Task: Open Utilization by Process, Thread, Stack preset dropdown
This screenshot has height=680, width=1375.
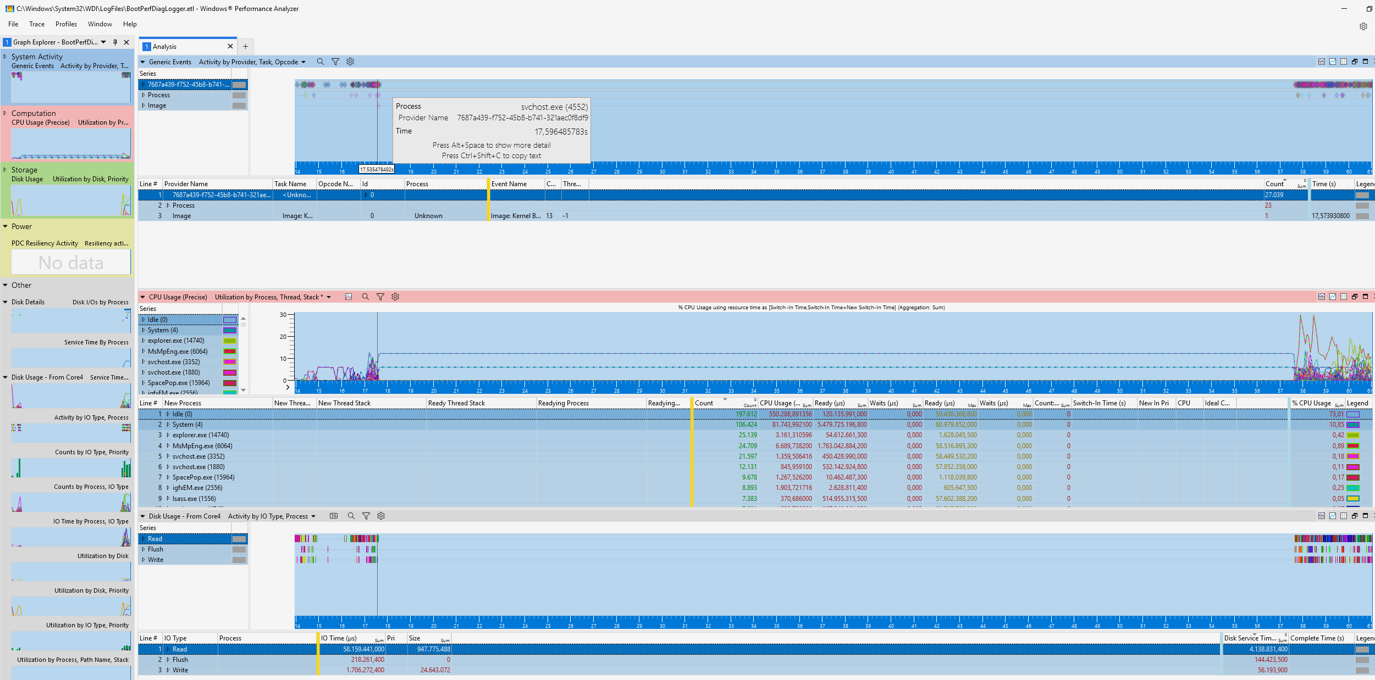Action: (329, 297)
